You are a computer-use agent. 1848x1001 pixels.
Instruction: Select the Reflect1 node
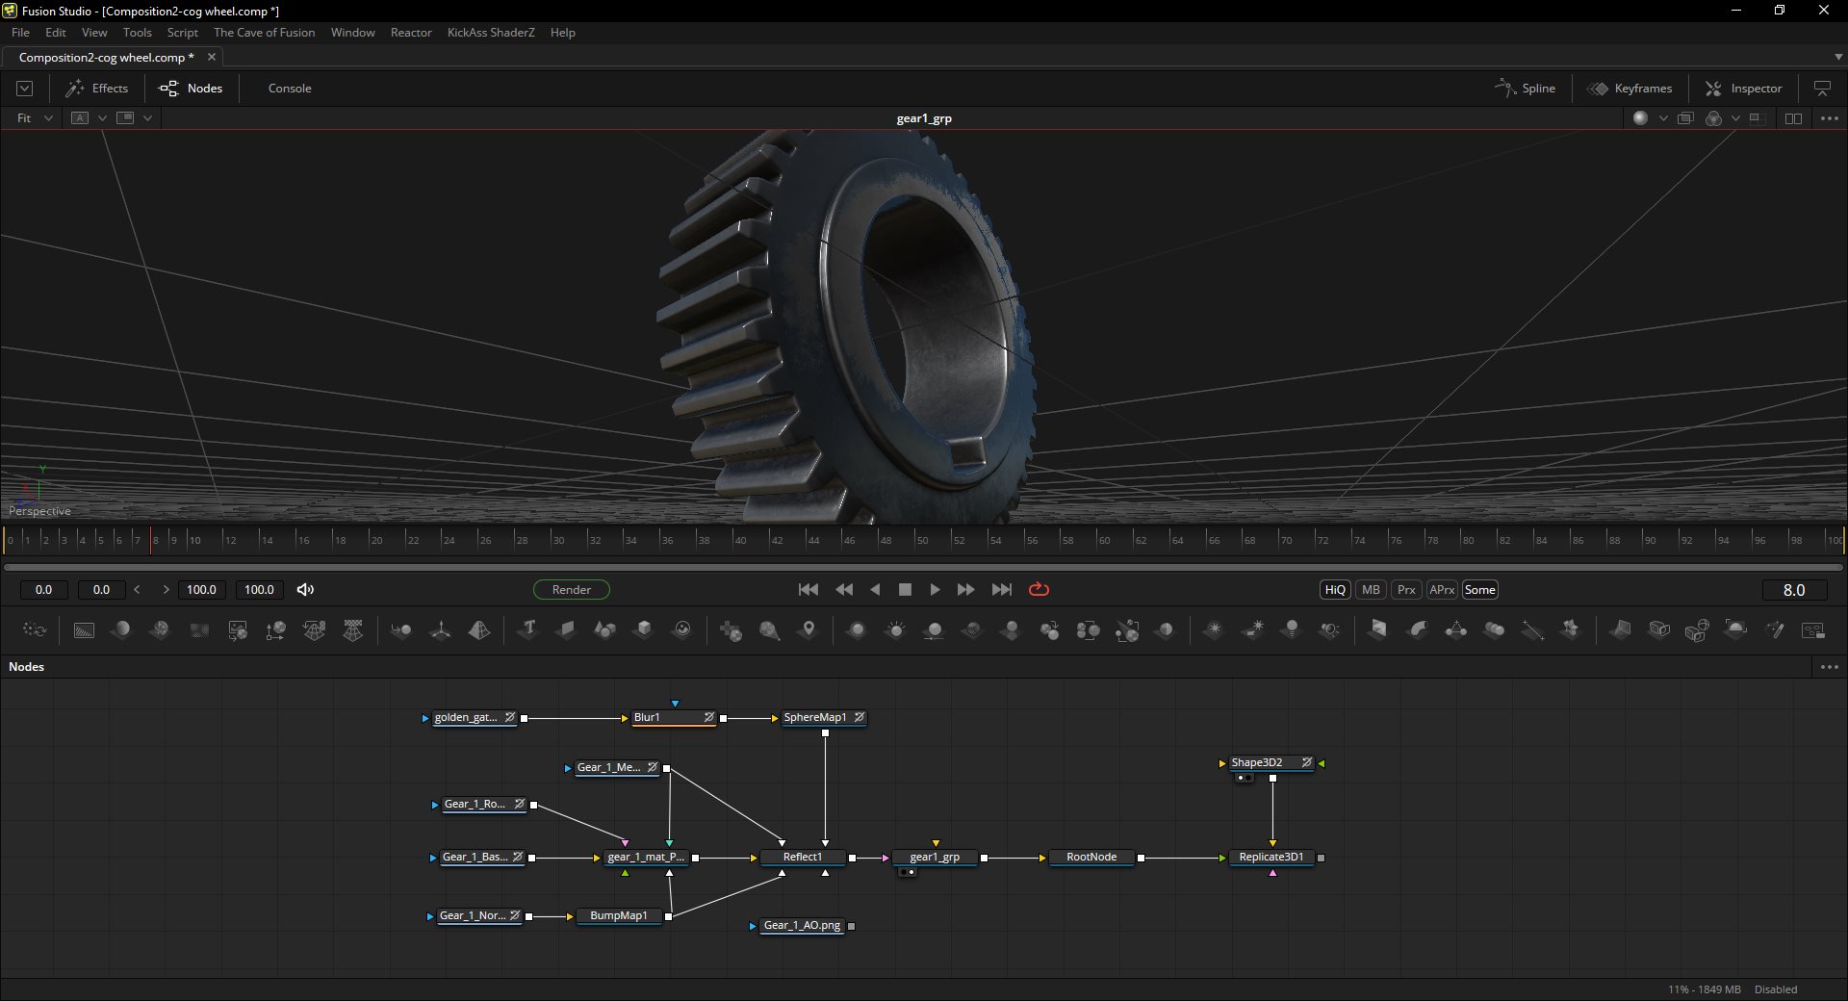pyautogui.click(x=803, y=857)
